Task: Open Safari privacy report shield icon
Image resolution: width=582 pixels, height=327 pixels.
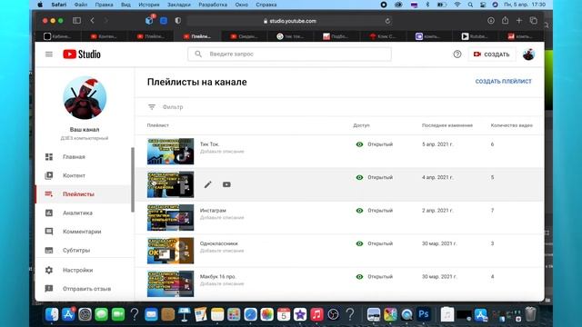Action: (178, 21)
